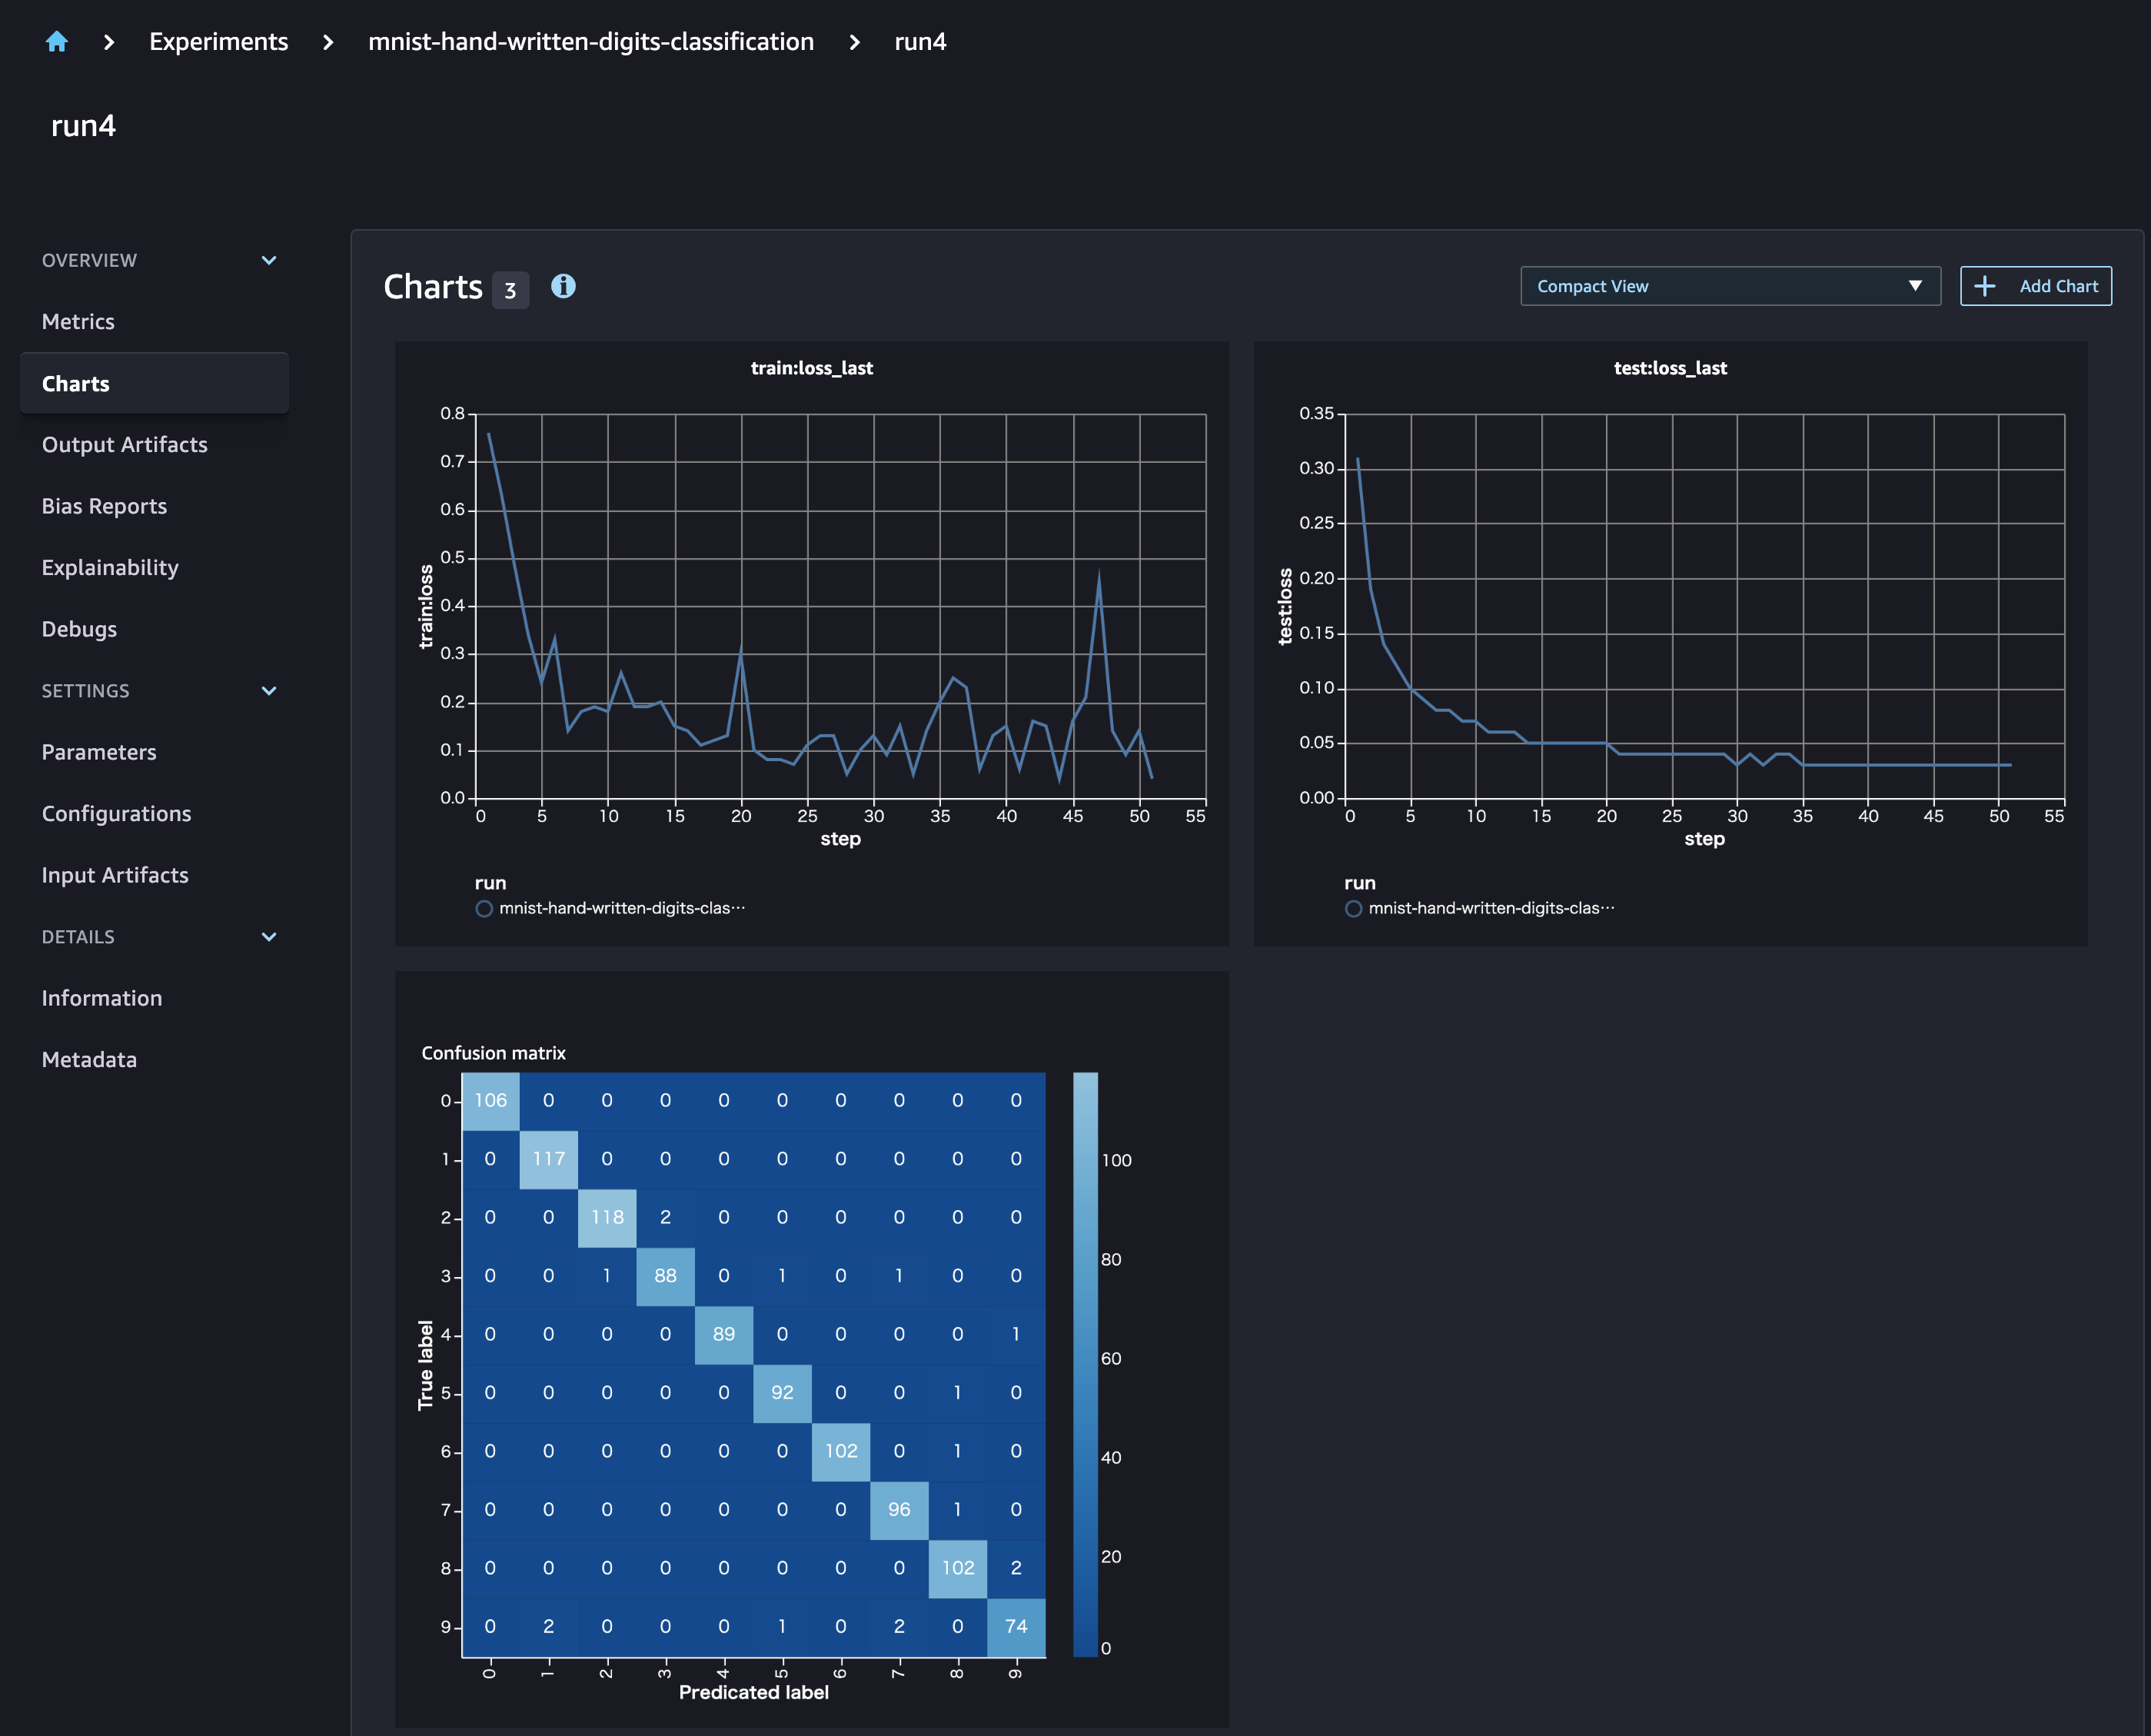Select the Charts item in the sidebar
The image size is (2151, 1736).
(75, 383)
